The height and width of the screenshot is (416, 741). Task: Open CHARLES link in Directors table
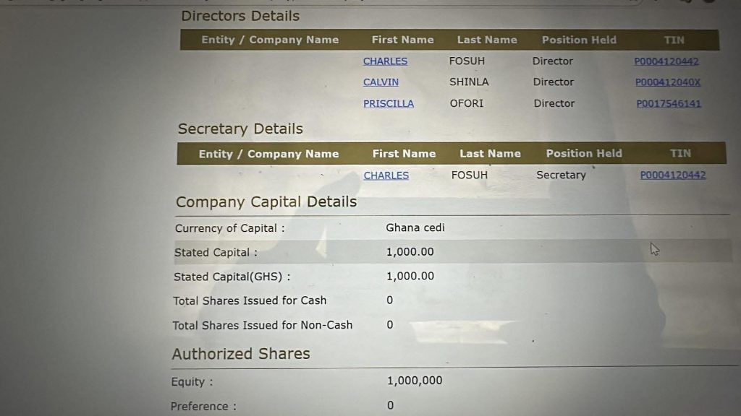(x=385, y=61)
